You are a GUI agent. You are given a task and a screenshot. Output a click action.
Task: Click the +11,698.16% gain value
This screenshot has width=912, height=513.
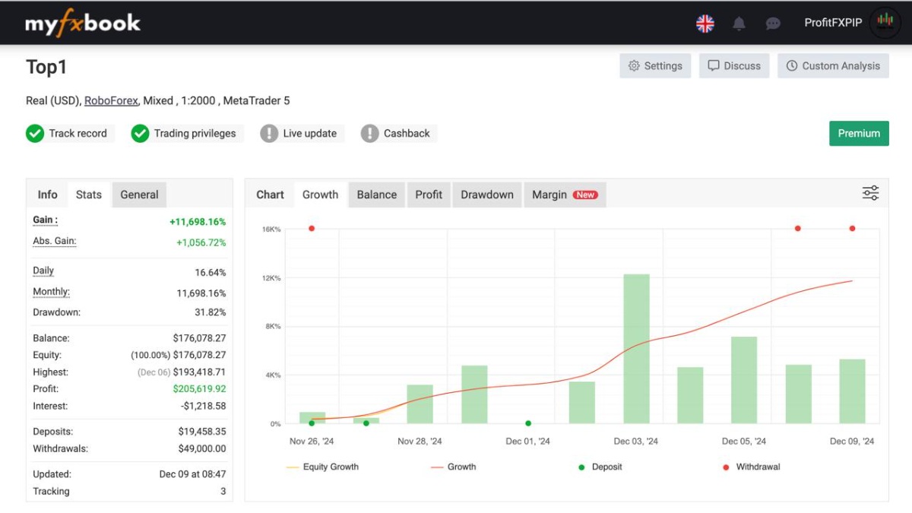(x=198, y=222)
